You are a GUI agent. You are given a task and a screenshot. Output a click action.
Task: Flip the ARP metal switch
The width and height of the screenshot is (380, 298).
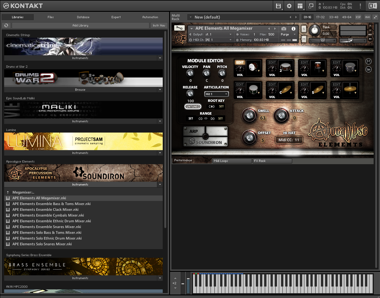coord(205,136)
